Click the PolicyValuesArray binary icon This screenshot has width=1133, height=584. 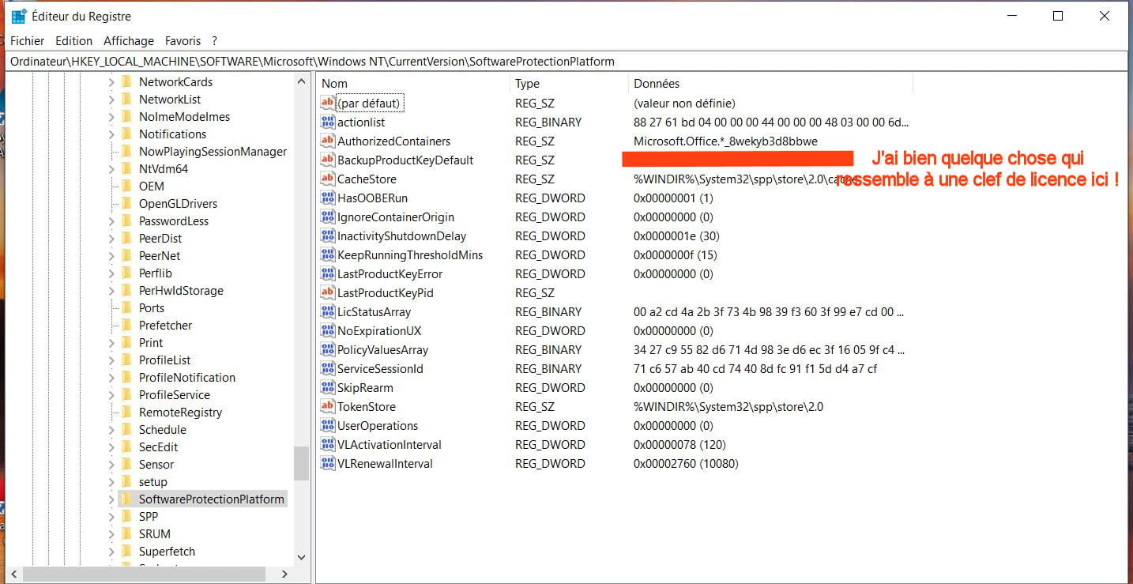328,349
